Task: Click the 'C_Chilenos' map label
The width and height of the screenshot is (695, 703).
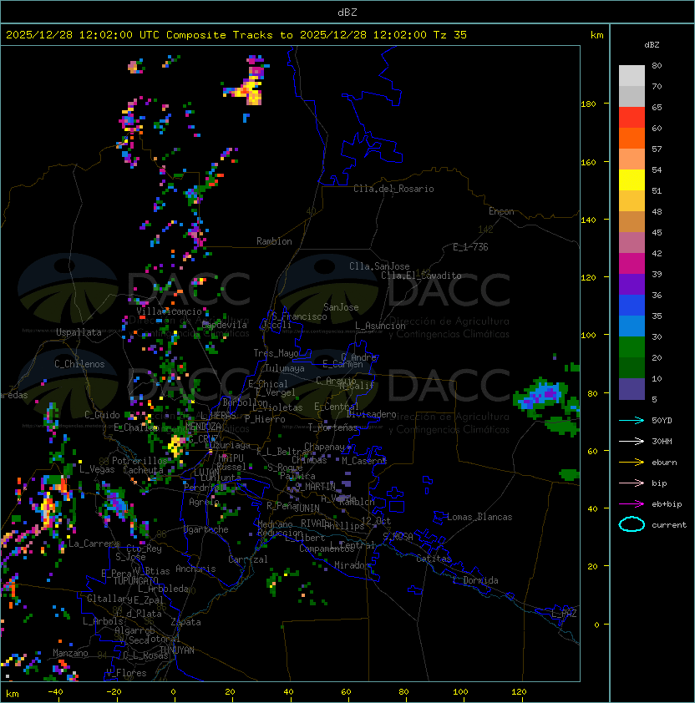Action: click(79, 364)
